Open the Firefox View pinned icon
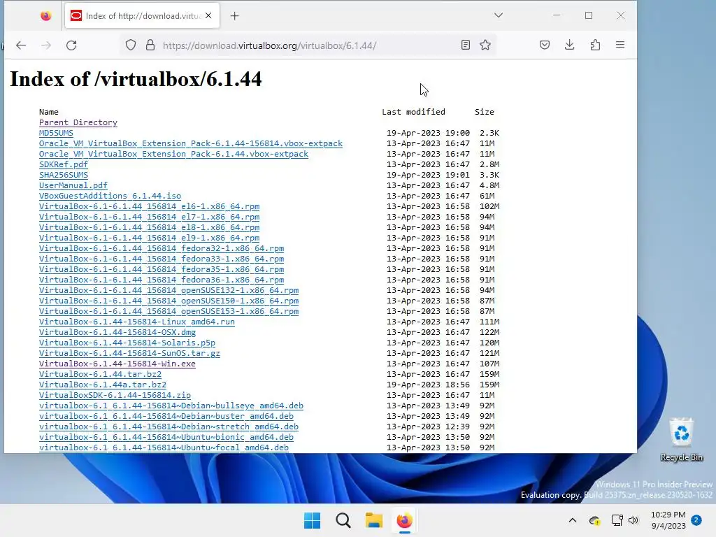The image size is (716, 537). click(x=45, y=16)
